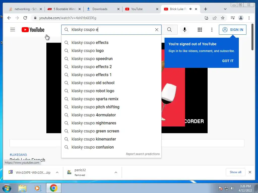Close the downloads bar
The image size is (258, 193).
250,172
